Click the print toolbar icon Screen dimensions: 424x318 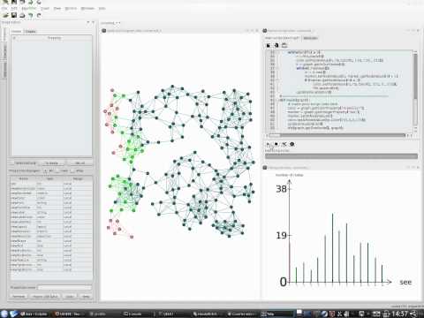click(x=22, y=15)
